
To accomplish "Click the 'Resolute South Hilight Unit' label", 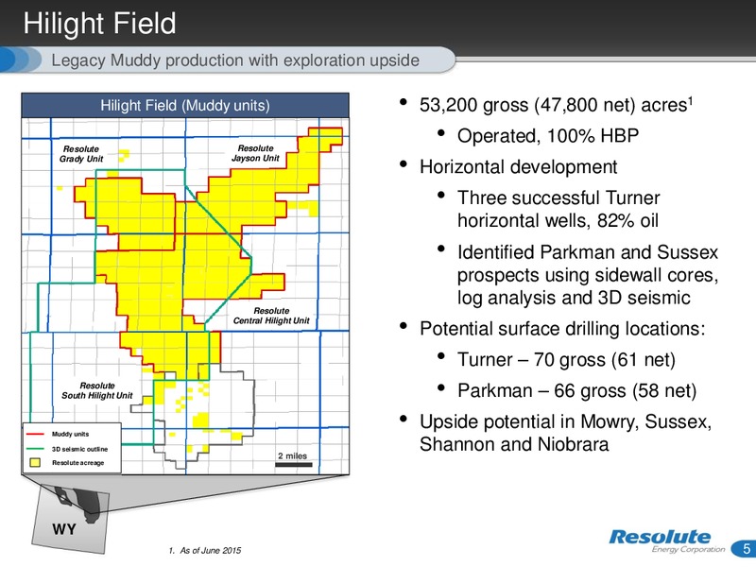I will [97, 390].
